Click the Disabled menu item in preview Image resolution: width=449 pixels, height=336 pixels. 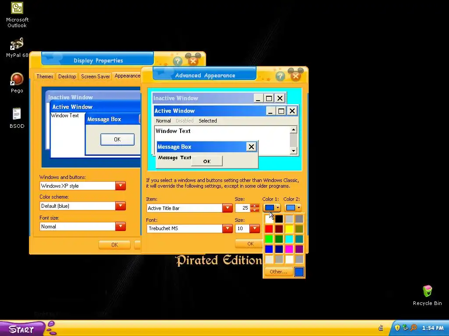click(x=185, y=121)
